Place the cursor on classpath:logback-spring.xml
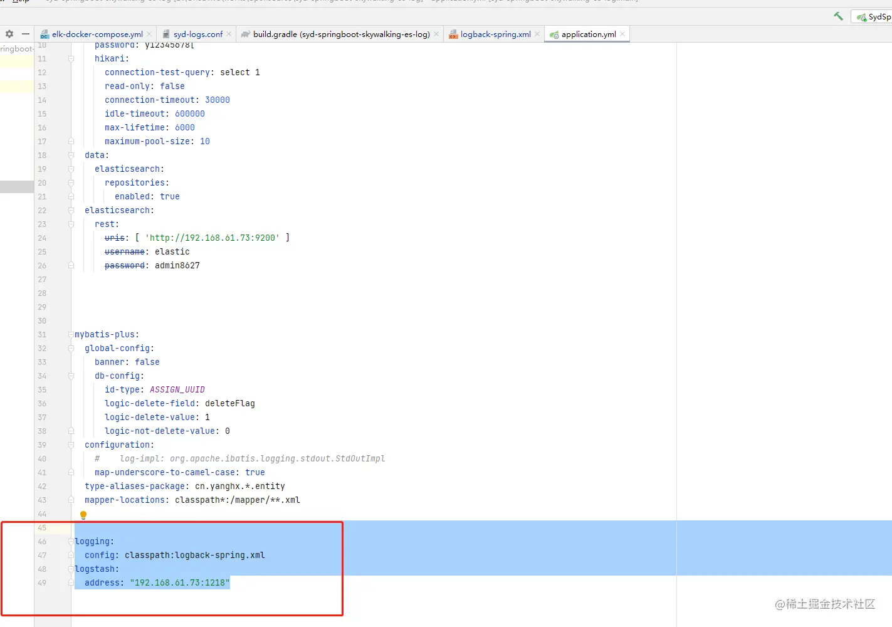This screenshot has height=627, width=892. tap(195, 556)
